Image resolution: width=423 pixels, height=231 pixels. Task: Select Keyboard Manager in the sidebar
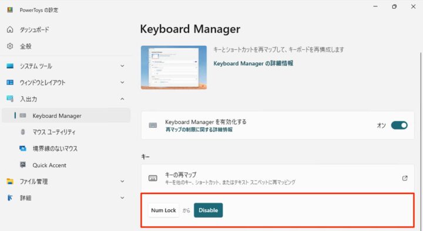coord(66,116)
